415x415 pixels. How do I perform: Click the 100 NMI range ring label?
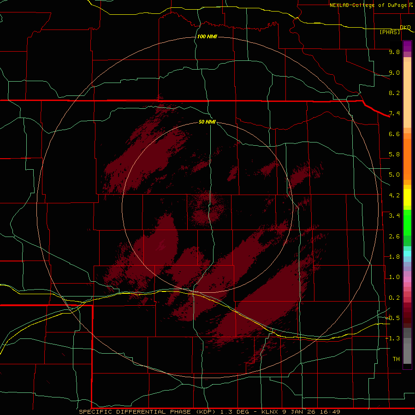tap(207, 36)
